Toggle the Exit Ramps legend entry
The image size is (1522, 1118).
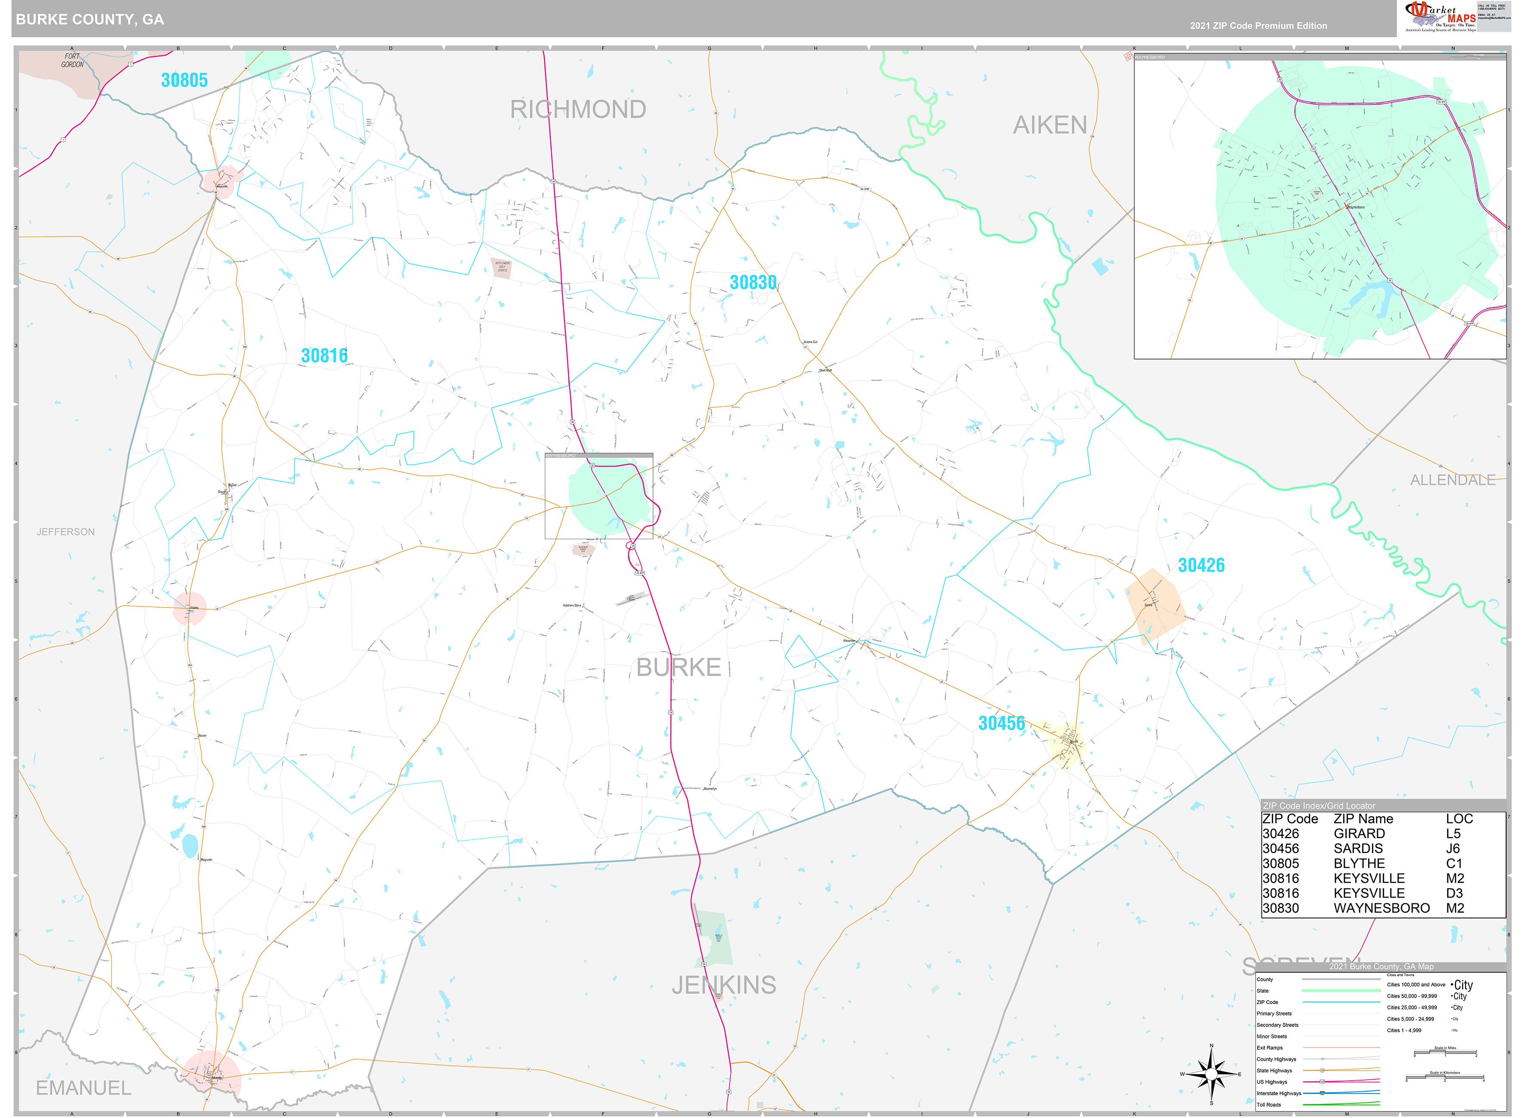click(x=1270, y=1047)
